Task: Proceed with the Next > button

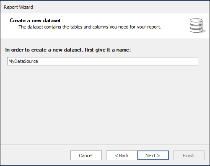Action: pos(153,155)
